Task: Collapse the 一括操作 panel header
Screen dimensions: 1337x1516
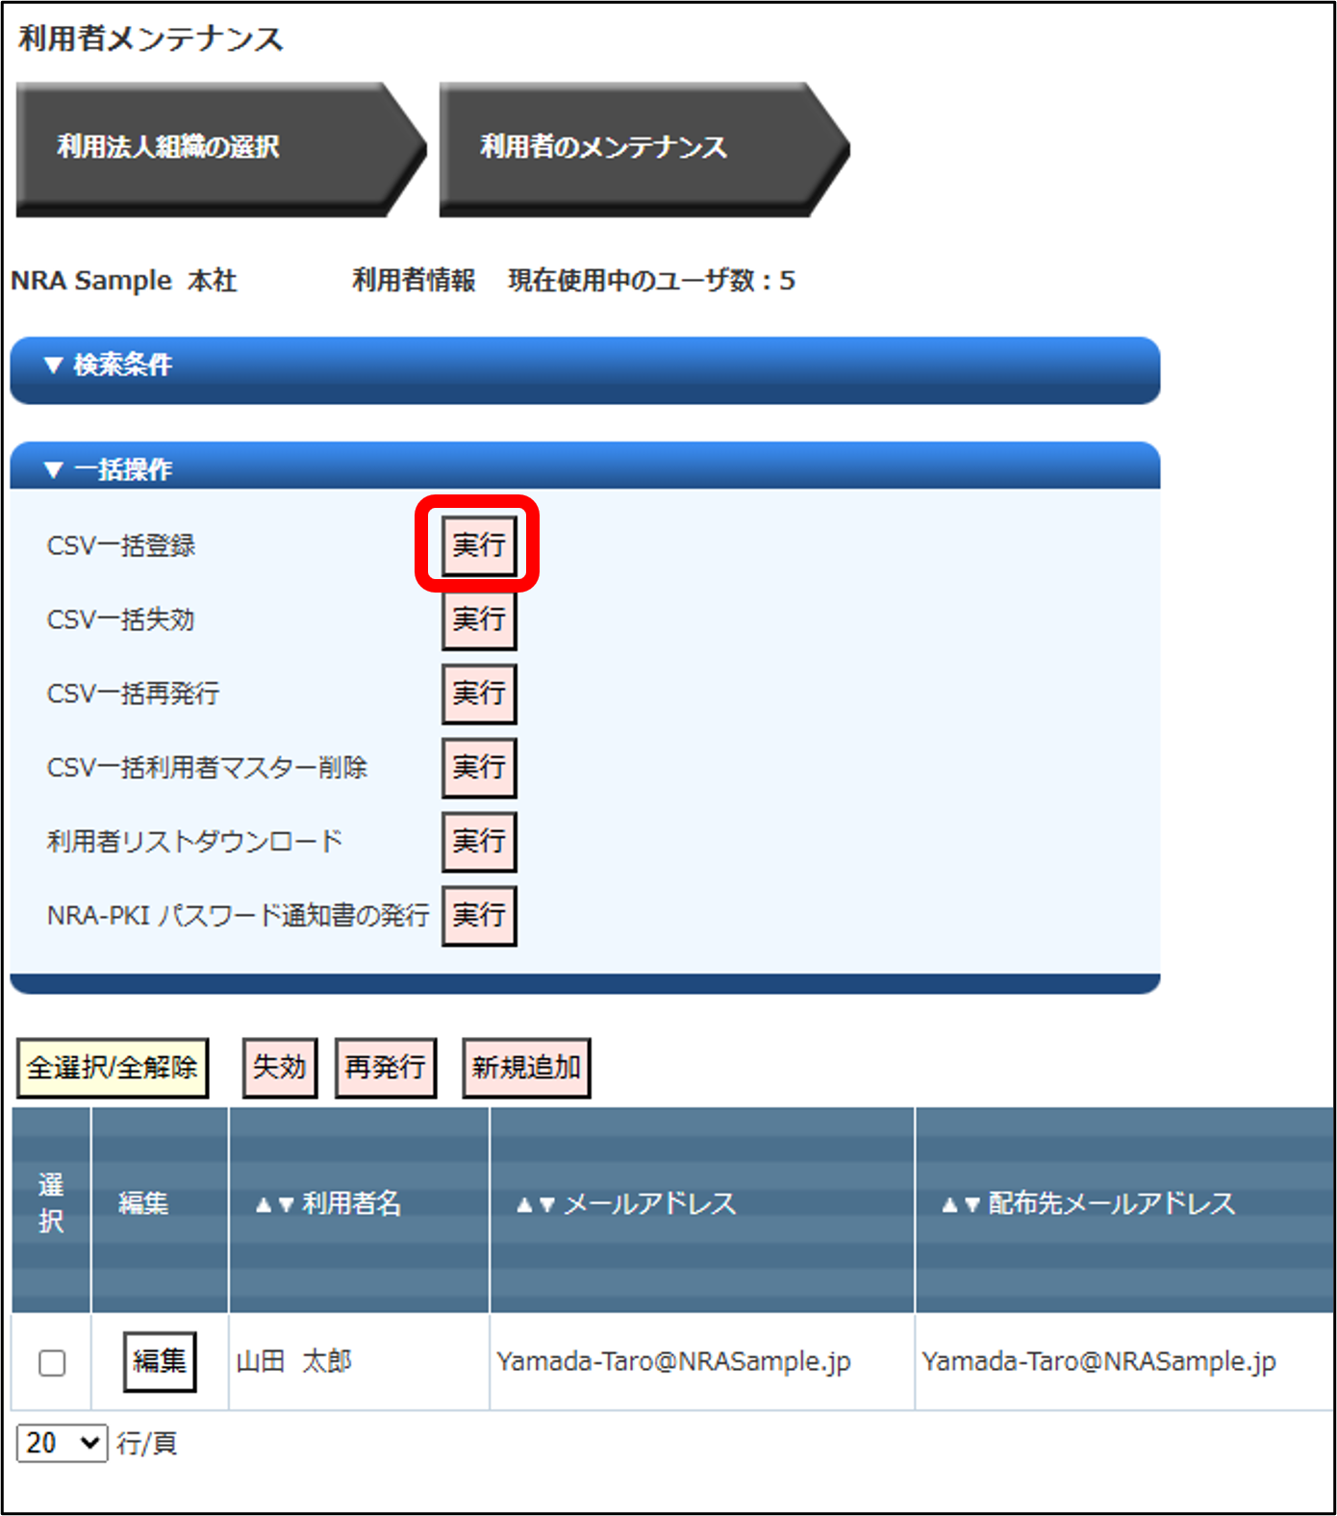Action: [108, 469]
